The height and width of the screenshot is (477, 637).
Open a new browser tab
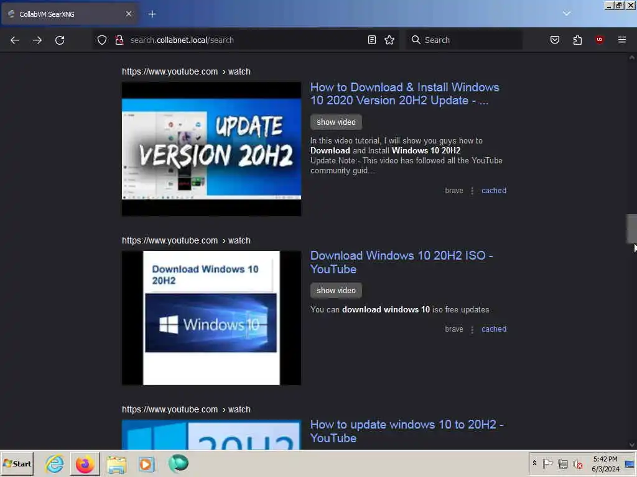[x=152, y=14]
